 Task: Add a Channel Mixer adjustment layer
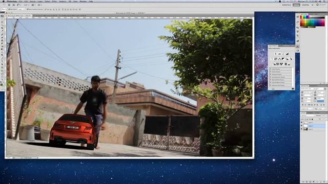click(291, 59)
